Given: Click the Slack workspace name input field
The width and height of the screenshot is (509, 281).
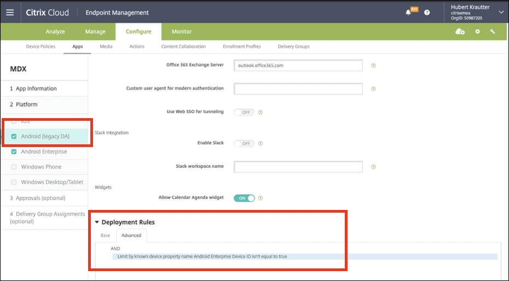Looking at the screenshot, I should coord(298,167).
